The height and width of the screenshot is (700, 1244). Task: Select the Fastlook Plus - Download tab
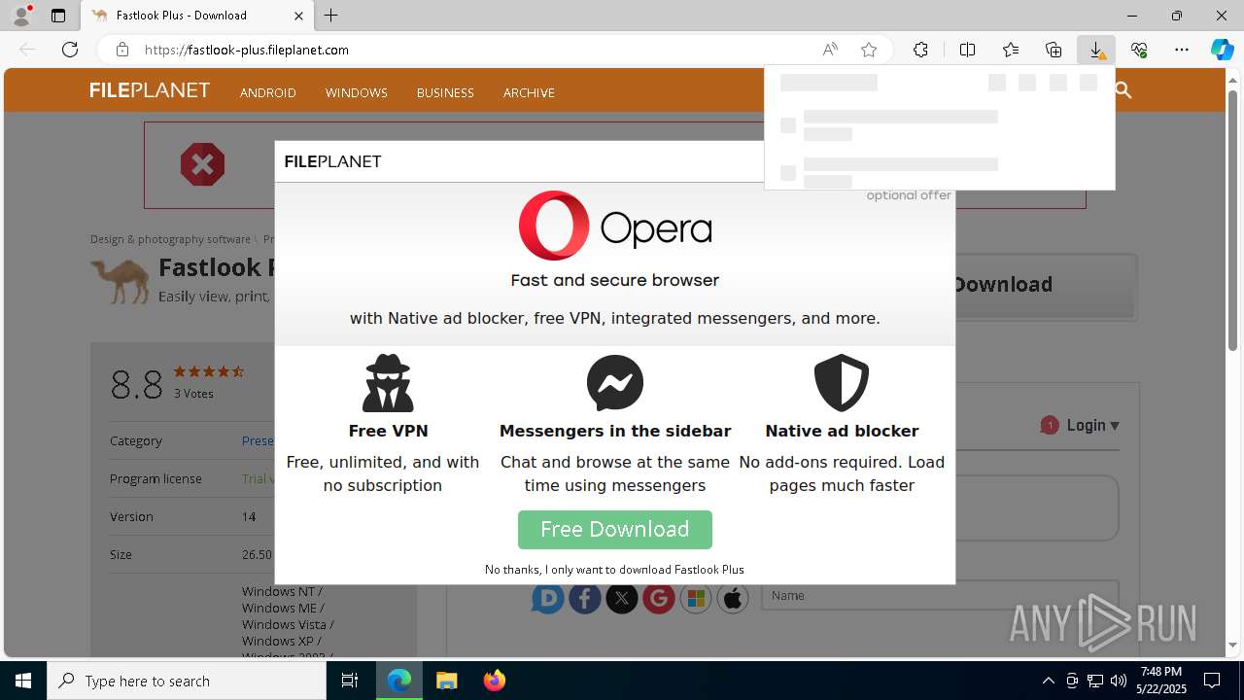[x=196, y=16]
